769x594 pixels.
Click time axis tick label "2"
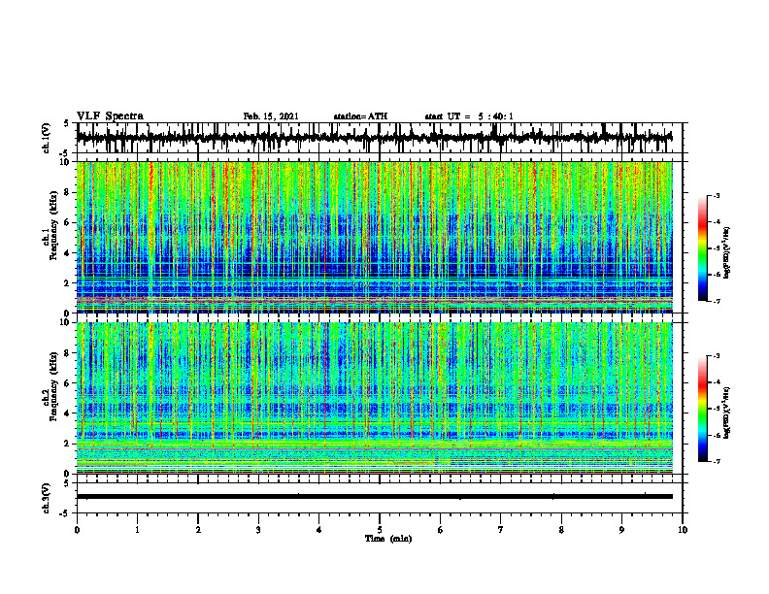coord(198,530)
